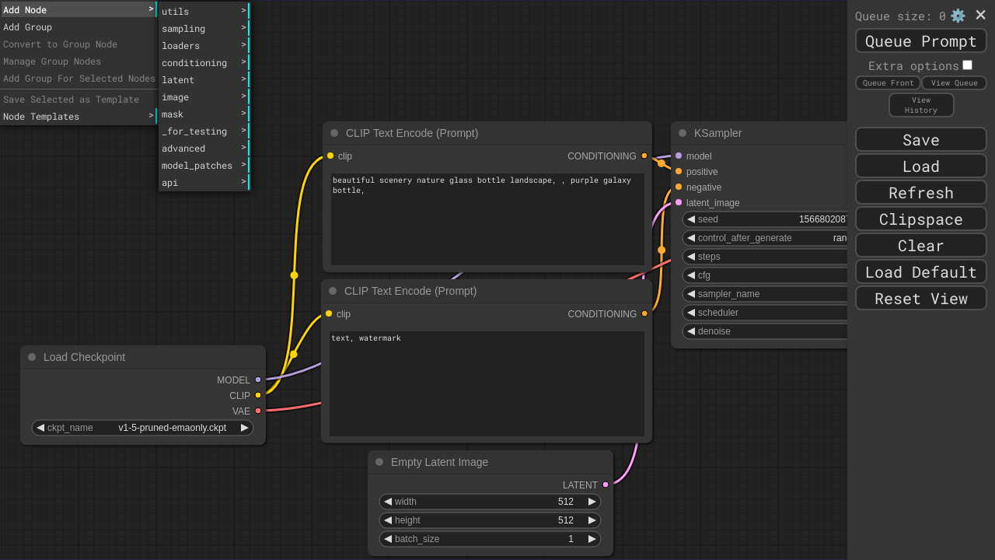
Task: Click the MODEL output socket on Load Checkpoint
Action: click(258, 380)
